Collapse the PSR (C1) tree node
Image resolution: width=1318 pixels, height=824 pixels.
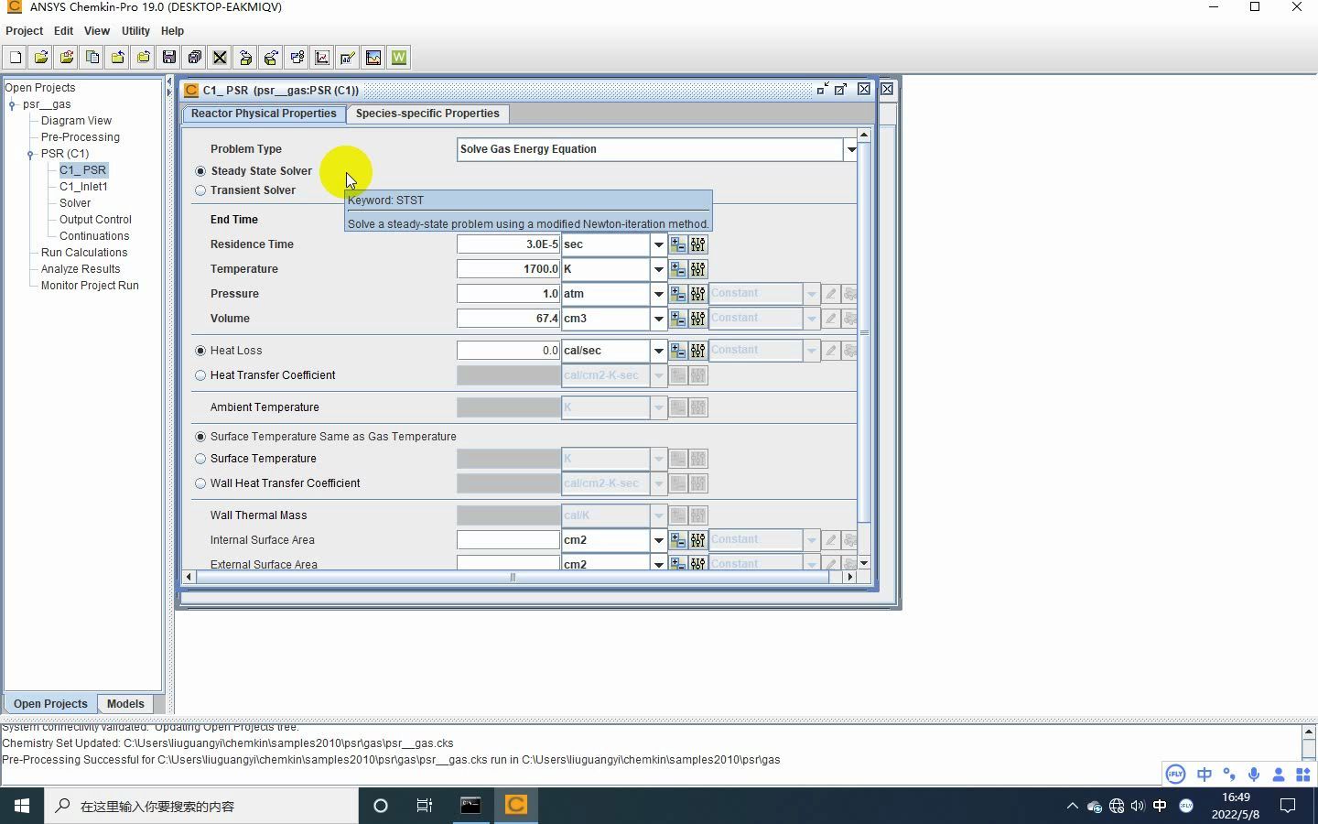click(30, 154)
